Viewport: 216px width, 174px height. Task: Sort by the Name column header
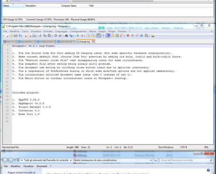click(13, 6)
